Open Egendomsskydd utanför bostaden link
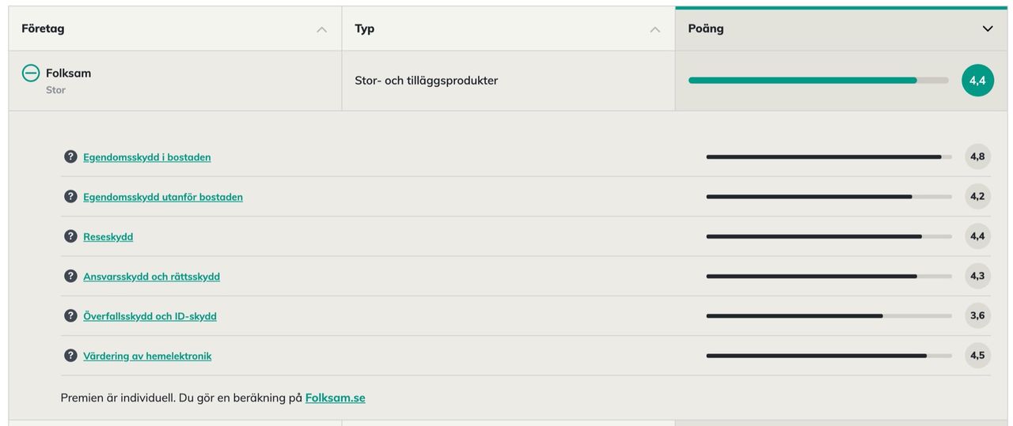Image resolution: width=1013 pixels, height=426 pixels. tap(163, 197)
